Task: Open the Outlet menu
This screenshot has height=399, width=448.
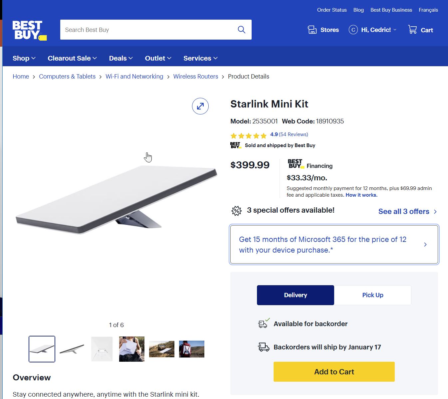Action: (158, 58)
